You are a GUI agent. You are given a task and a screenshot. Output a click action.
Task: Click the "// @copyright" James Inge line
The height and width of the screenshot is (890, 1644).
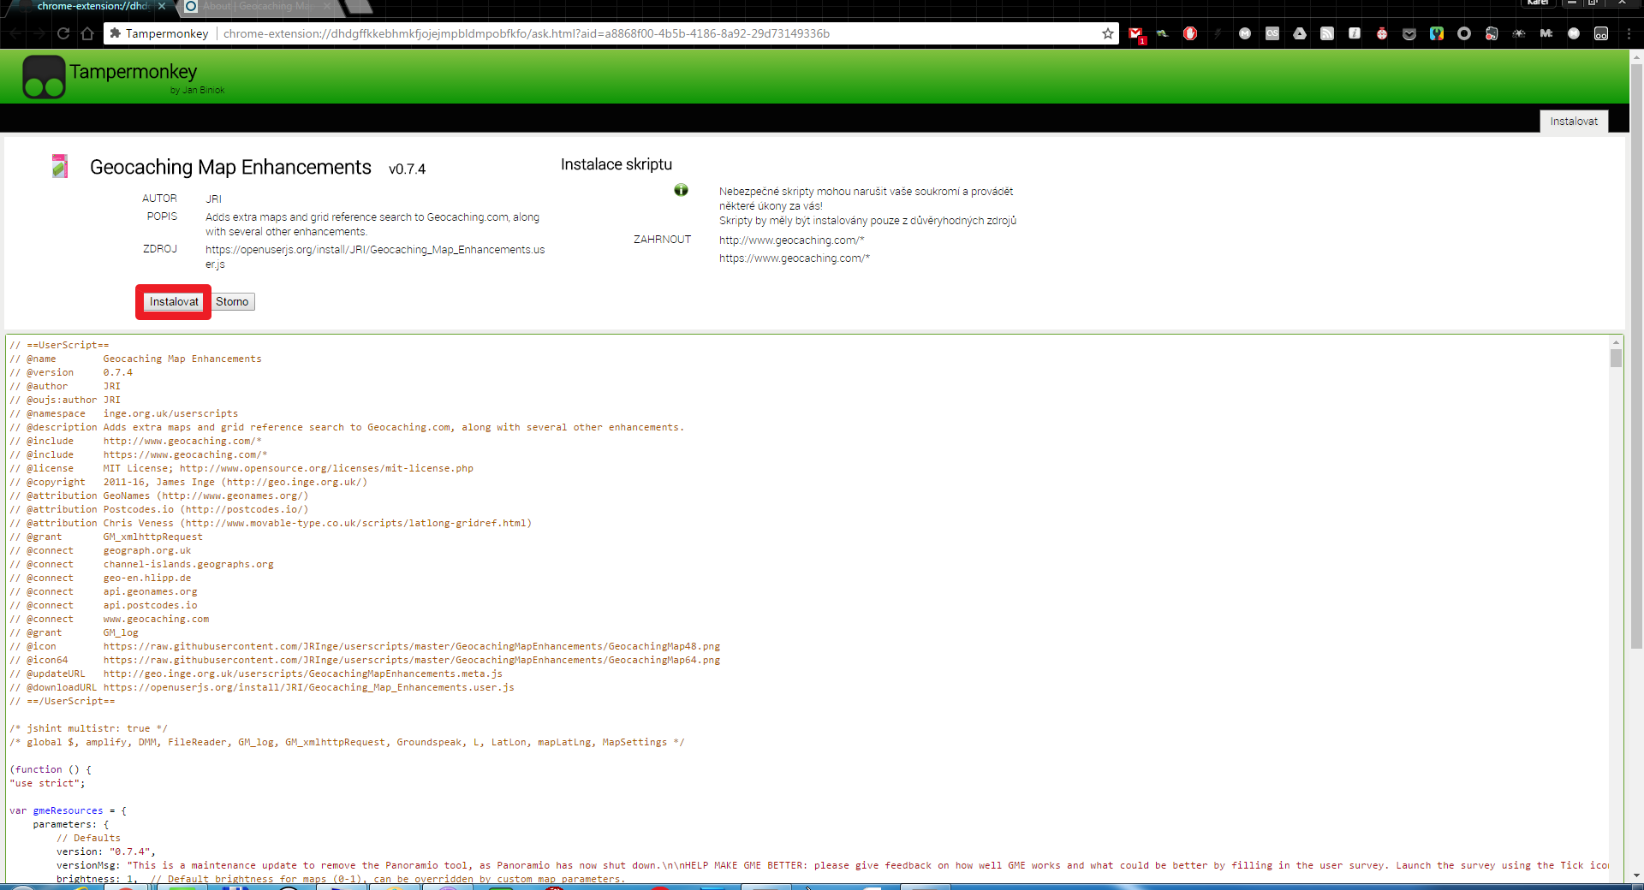[x=188, y=482]
